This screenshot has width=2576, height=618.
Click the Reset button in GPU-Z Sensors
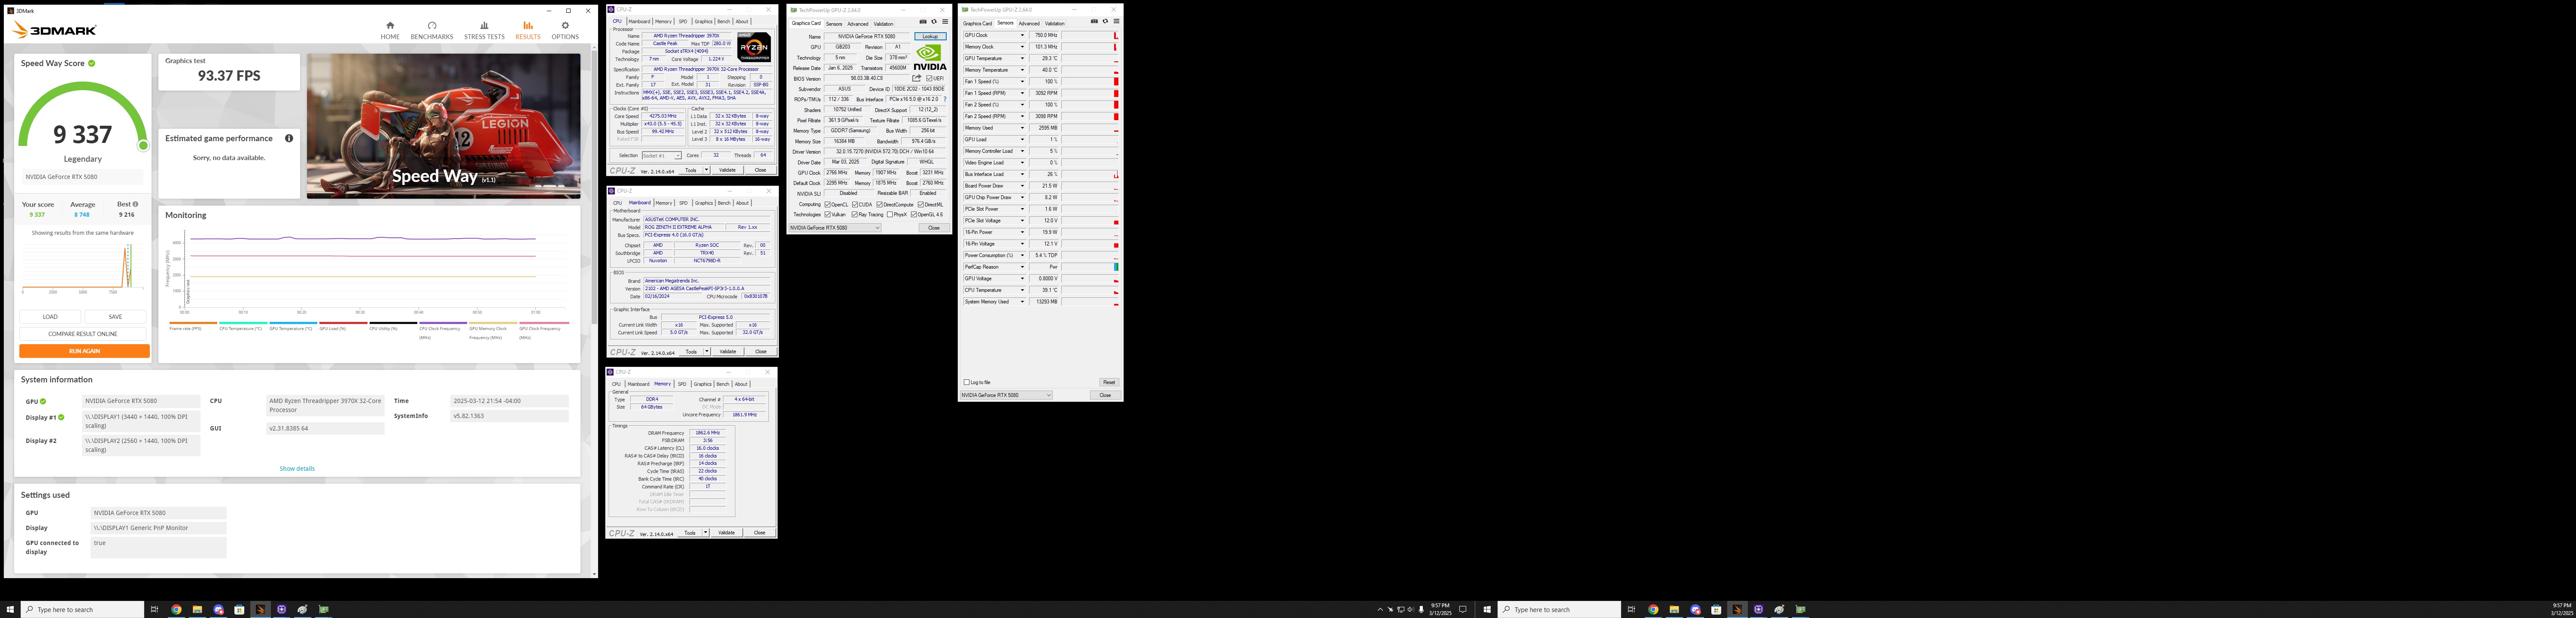(1108, 382)
